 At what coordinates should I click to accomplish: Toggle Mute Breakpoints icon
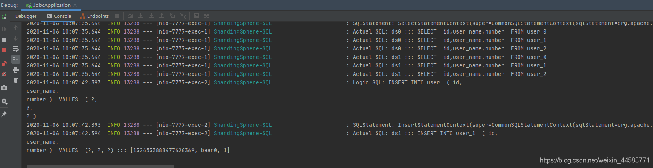(4, 74)
